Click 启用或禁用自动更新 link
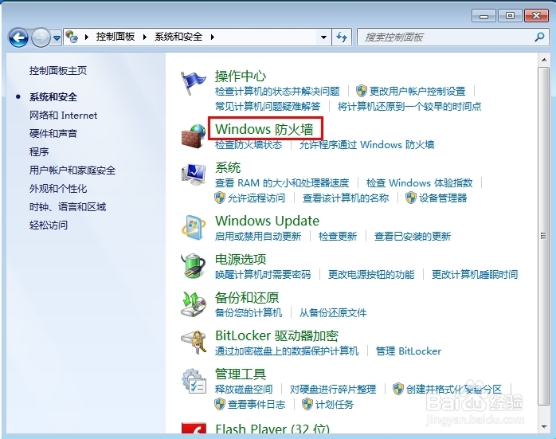This screenshot has height=439, width=556. [x=258, y=236]
